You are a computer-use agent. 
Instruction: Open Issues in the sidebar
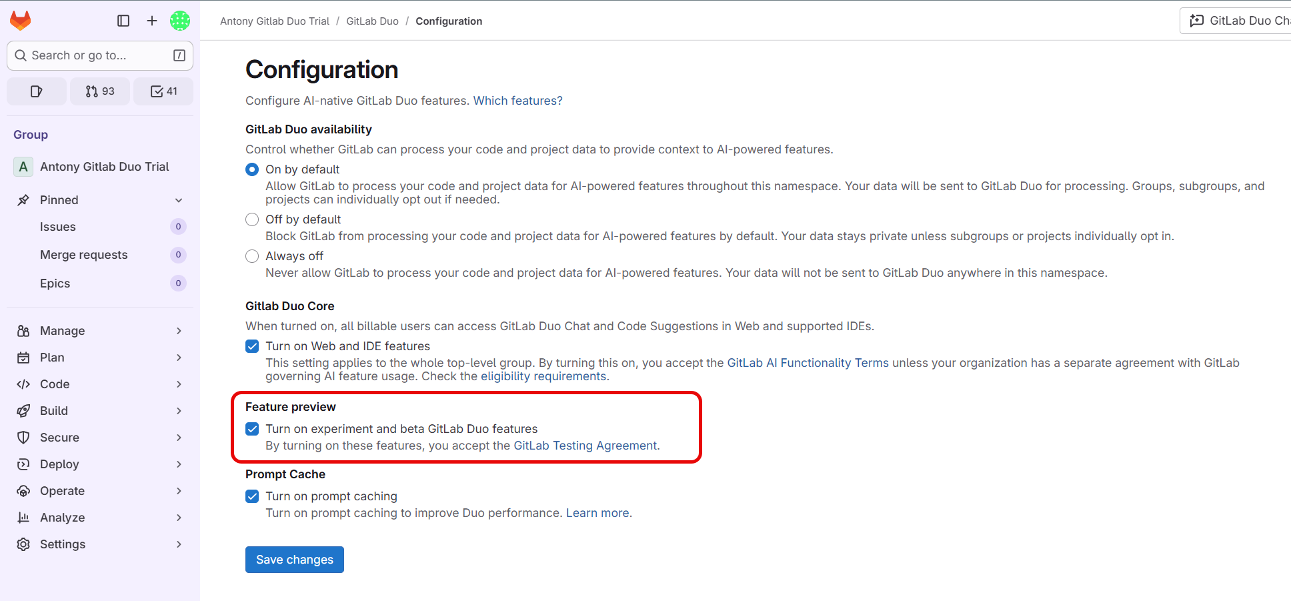(58, 227)
